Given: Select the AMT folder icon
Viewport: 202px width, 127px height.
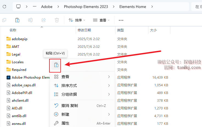Looking at the screenshot, I should 9,46.
